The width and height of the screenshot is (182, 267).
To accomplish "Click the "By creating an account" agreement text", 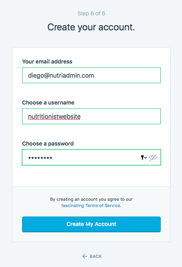I will tap(91, 199).
